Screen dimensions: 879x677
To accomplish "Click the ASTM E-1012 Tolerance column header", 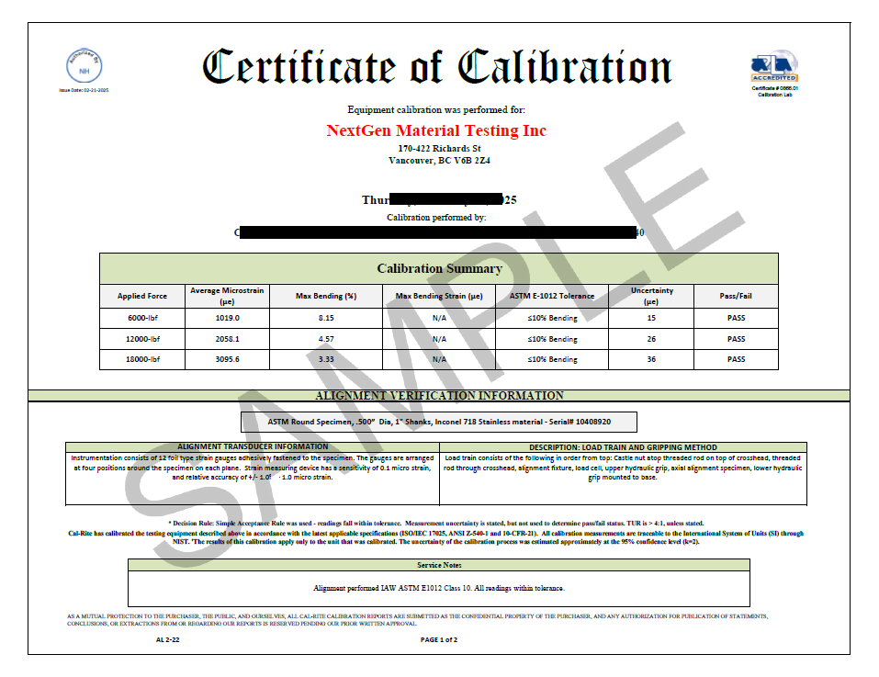I will (x=552, y=296).
